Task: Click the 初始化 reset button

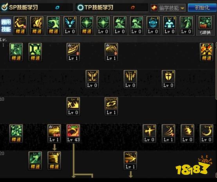Action: click(x=202, y=7)
